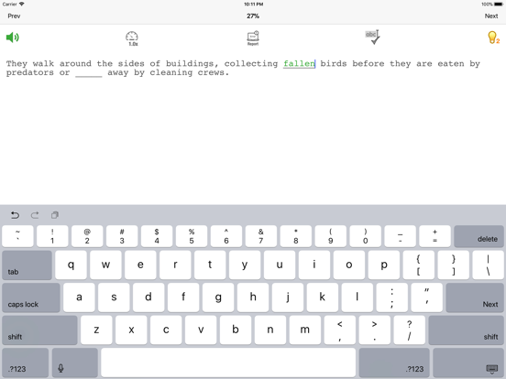Tap the letter t key
The image size is (506, 379).
210,265
